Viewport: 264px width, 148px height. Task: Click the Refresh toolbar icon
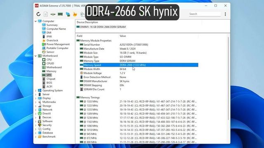pos(38,14)
